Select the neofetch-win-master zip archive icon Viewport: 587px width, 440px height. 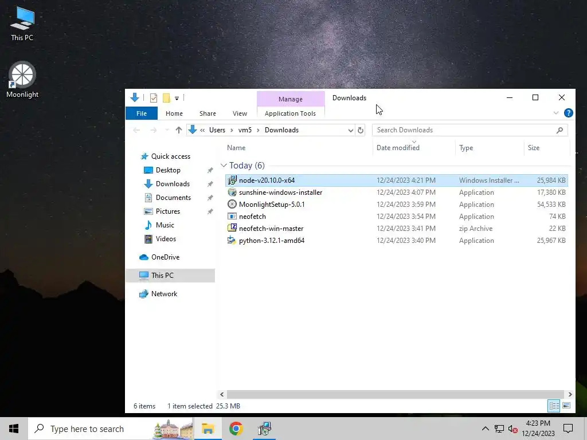coord(232,228)
